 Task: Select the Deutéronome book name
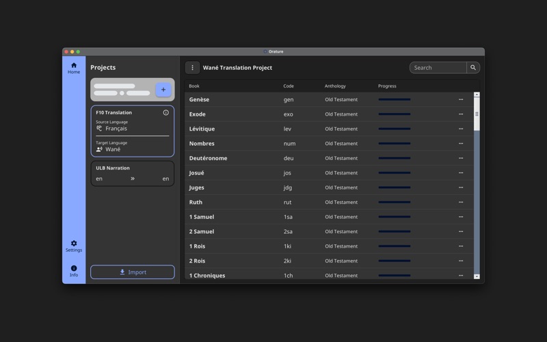pyautogui.click(x=209, y=158)
